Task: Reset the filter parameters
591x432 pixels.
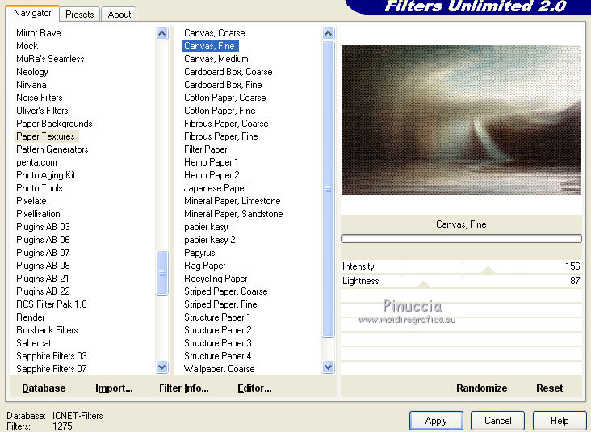Action: pos(549,388)
